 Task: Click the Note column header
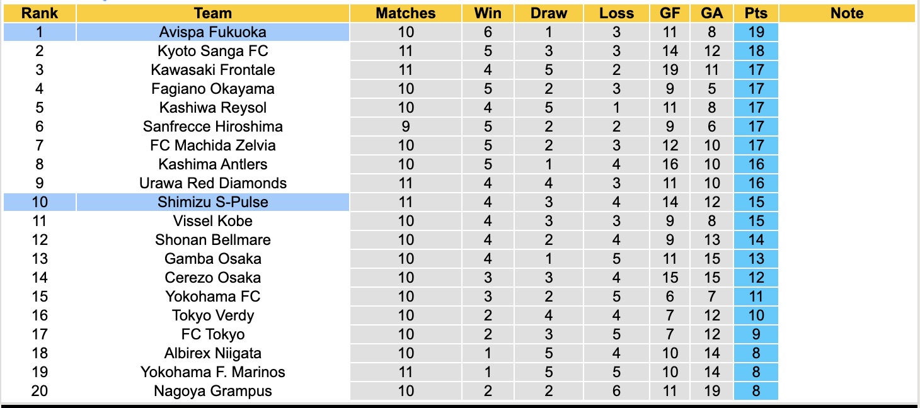(x=846, y=13)
